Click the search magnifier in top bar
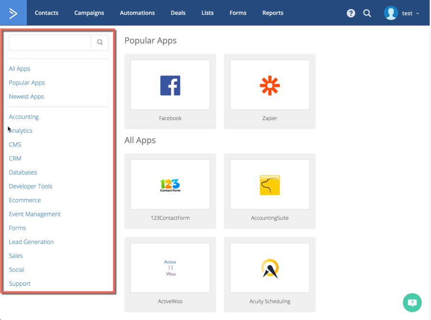The height and width of the screenshot is (320, 431). point(367,13)
